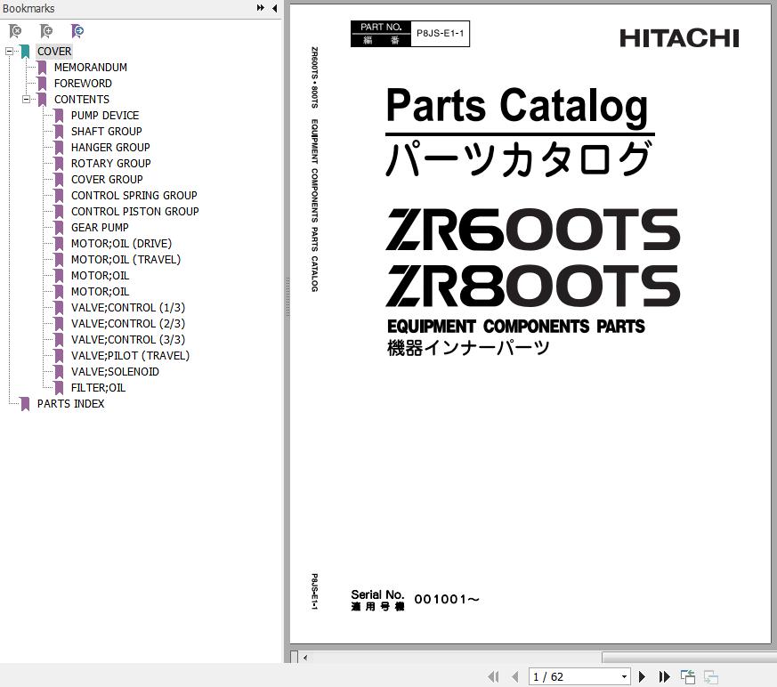The height and width of the screenshot is (687, 777).
Task: Open the MEMORANDUM bookmark
Action: point(91,68)
